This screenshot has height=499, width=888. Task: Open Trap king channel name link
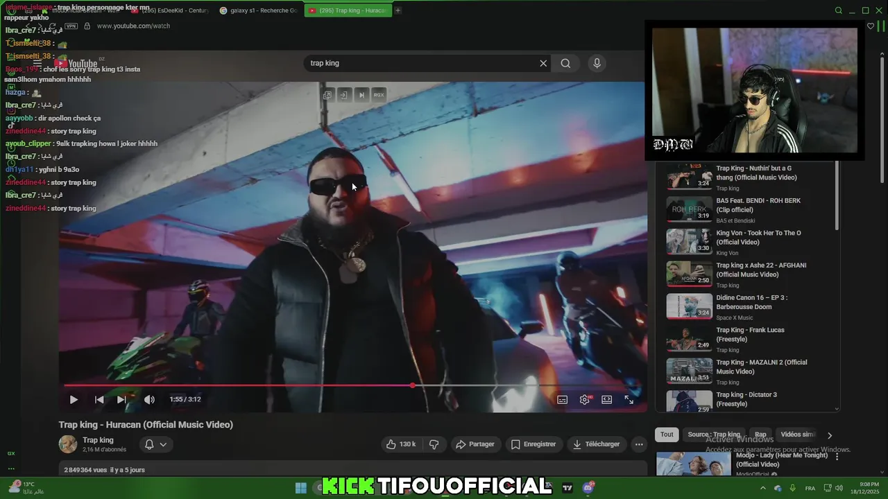[98, 440]
